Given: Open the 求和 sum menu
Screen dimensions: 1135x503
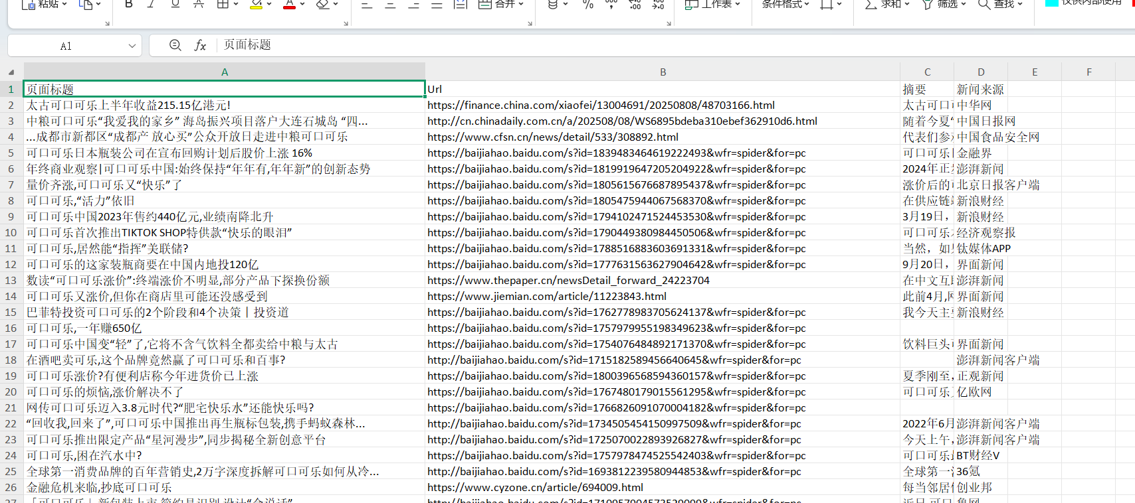Looking at the screenshot, I should pos(887,4).
